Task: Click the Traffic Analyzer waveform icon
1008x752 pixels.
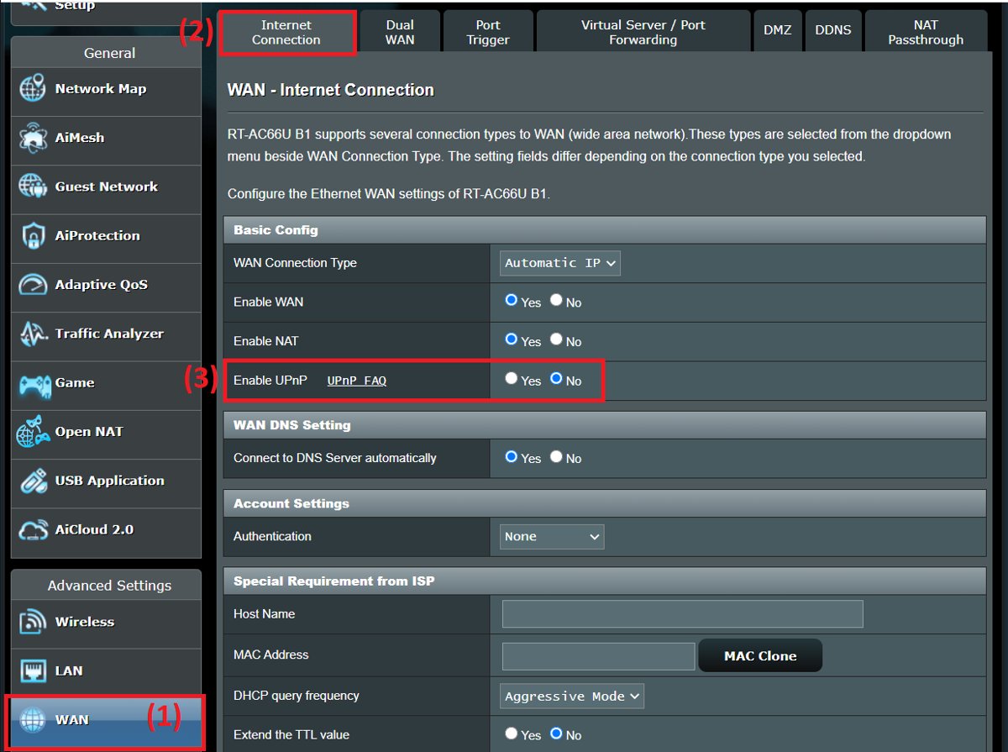Action: coord(32,334)
